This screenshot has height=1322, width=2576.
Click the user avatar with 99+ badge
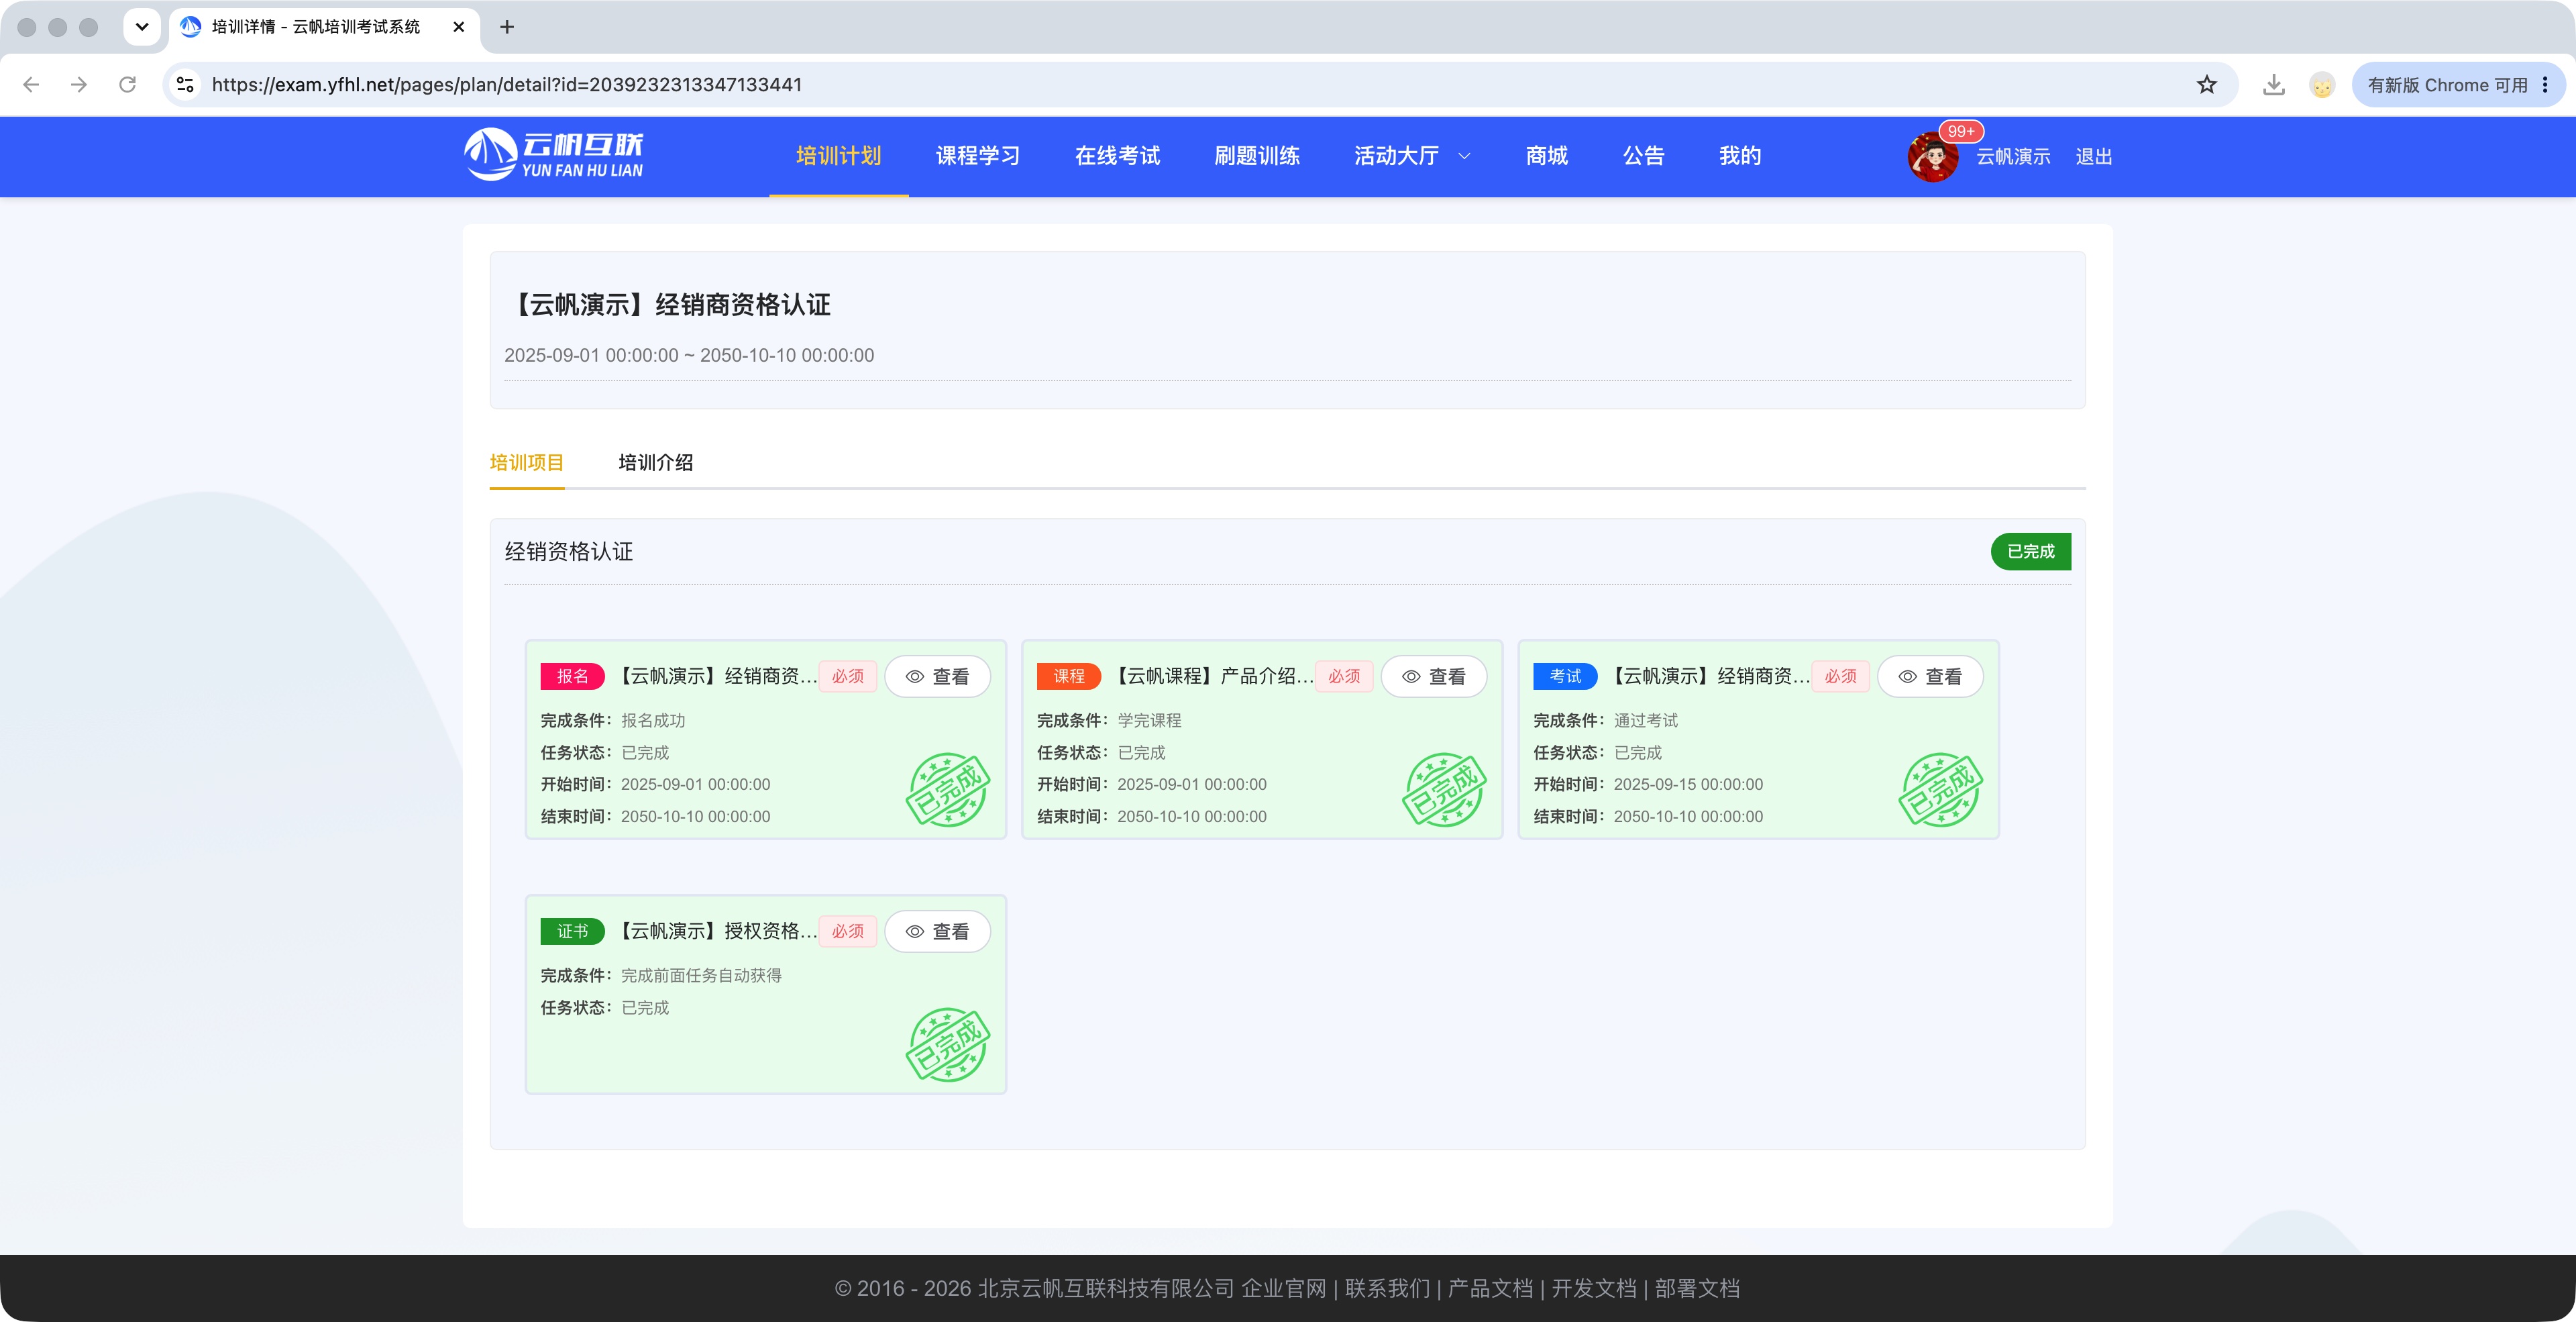point(1932,157)
